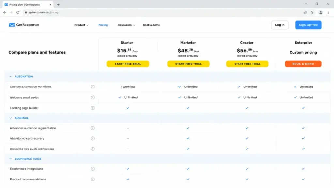Click the Compare plans and features heading

pos(37,52)
